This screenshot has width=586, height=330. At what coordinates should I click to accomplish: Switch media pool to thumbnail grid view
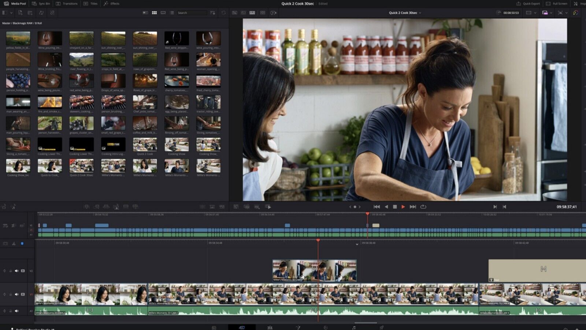click(154, 12)
